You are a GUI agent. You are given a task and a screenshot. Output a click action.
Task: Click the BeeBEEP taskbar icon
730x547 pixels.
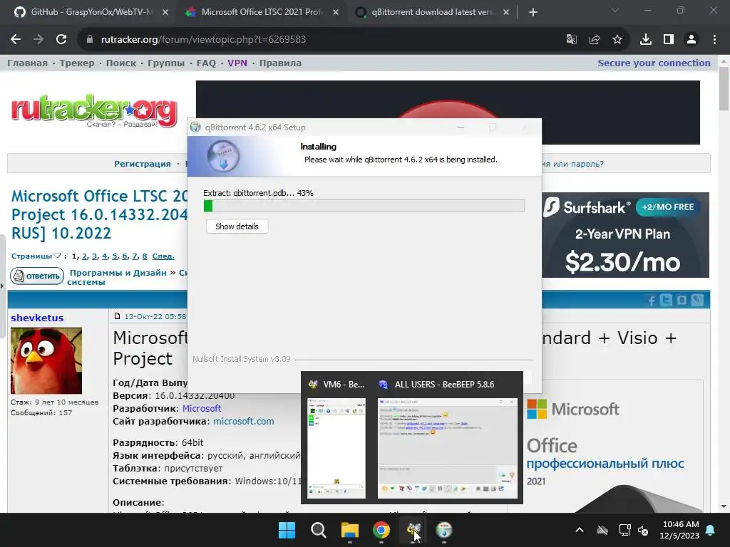[413, 530]
